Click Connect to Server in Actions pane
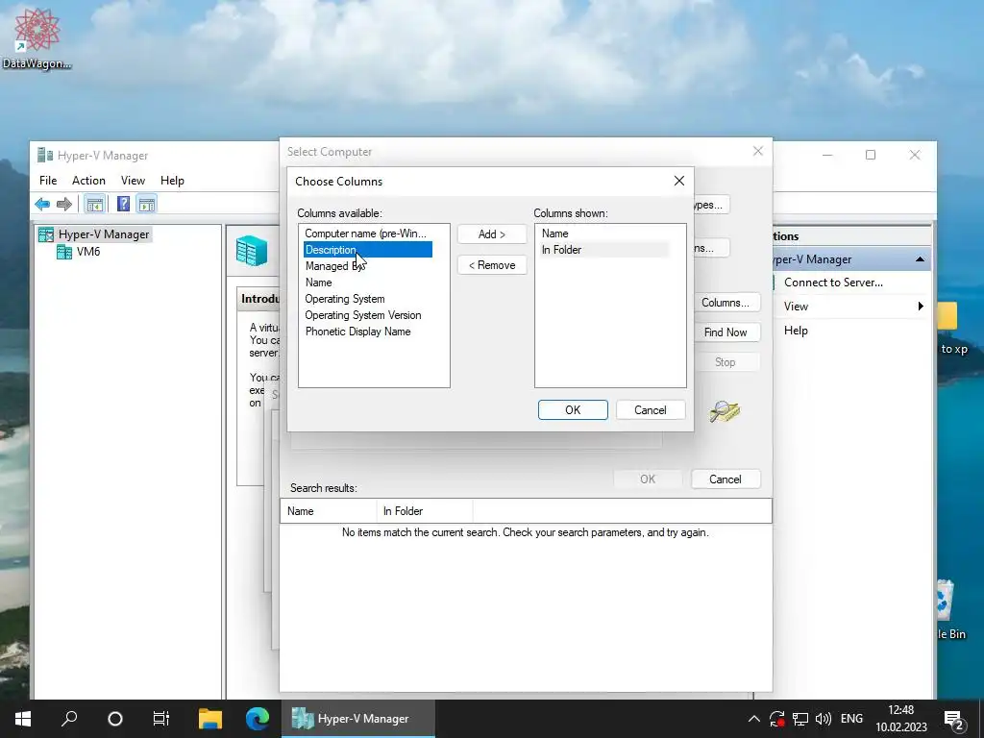The width and height of the screenshot is (984, 738). click(833, 283)
